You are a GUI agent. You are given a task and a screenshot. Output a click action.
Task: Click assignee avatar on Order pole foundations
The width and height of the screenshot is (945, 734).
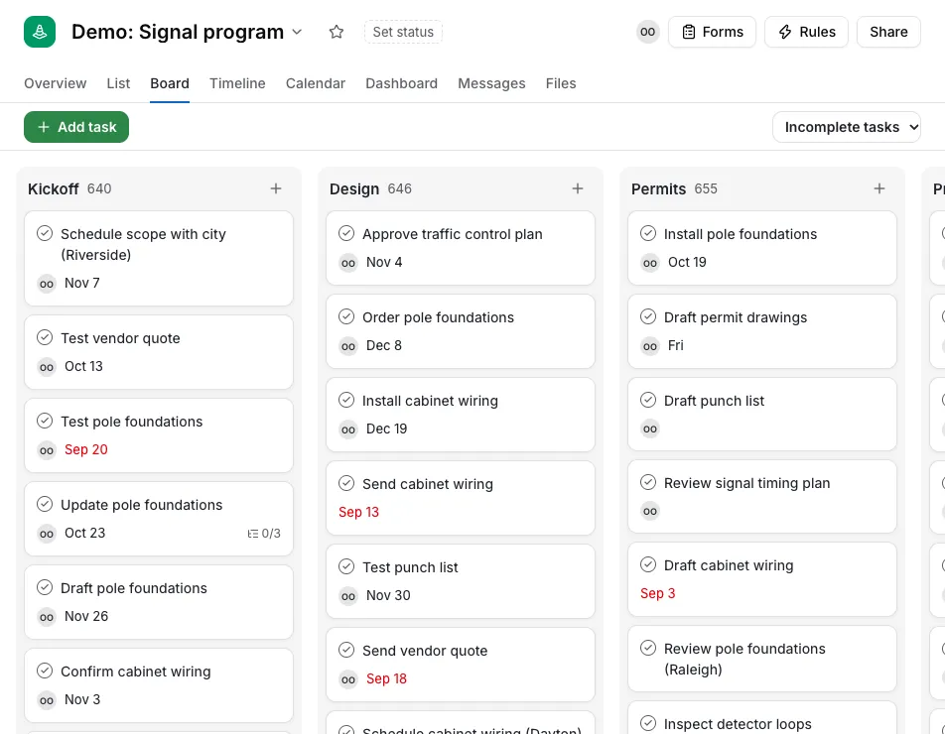tap(348, 345)
